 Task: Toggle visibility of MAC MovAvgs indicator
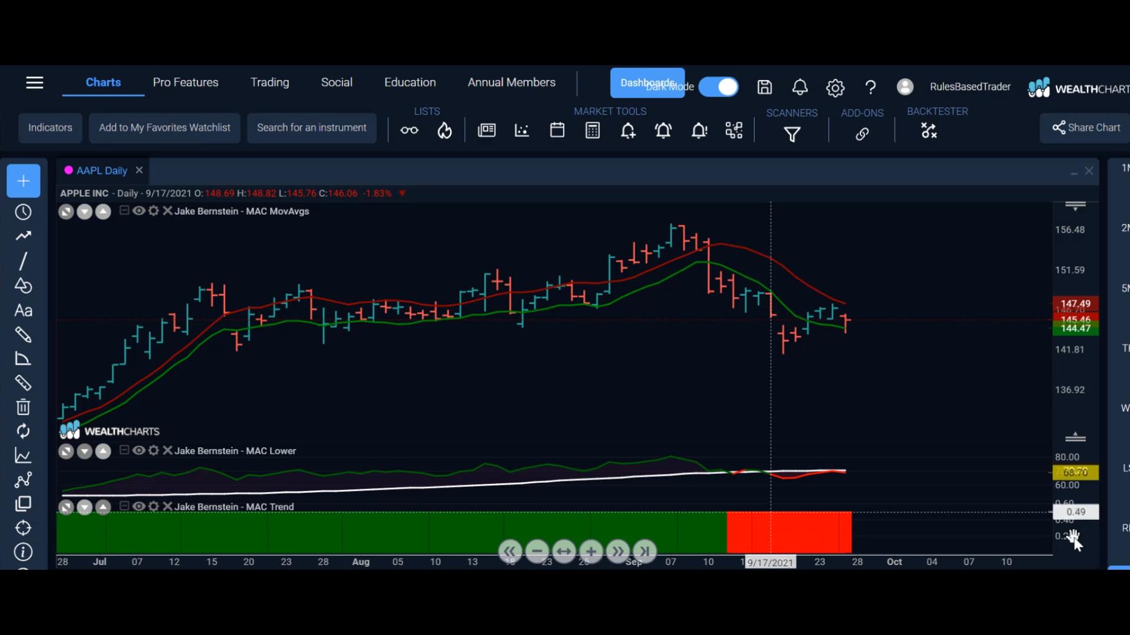click(139, 210)
